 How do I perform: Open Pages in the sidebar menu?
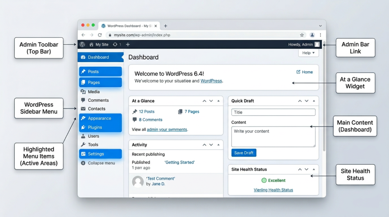(100, 82)
